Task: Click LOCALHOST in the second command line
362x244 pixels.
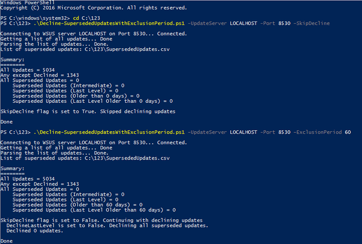Action: [x=243, y=132]
